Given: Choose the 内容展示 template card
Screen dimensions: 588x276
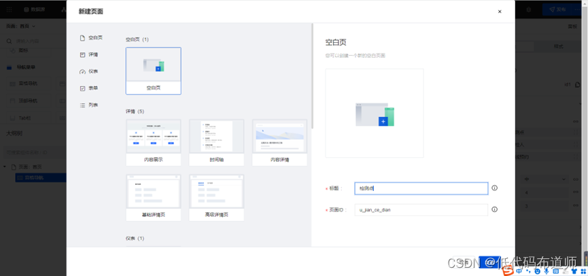Looking at the screenshot, I should tap(154, 143).
